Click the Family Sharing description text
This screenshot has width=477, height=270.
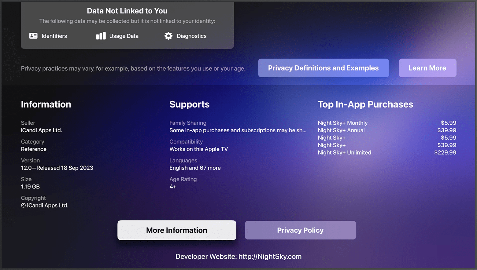click(x=238, y=130)
